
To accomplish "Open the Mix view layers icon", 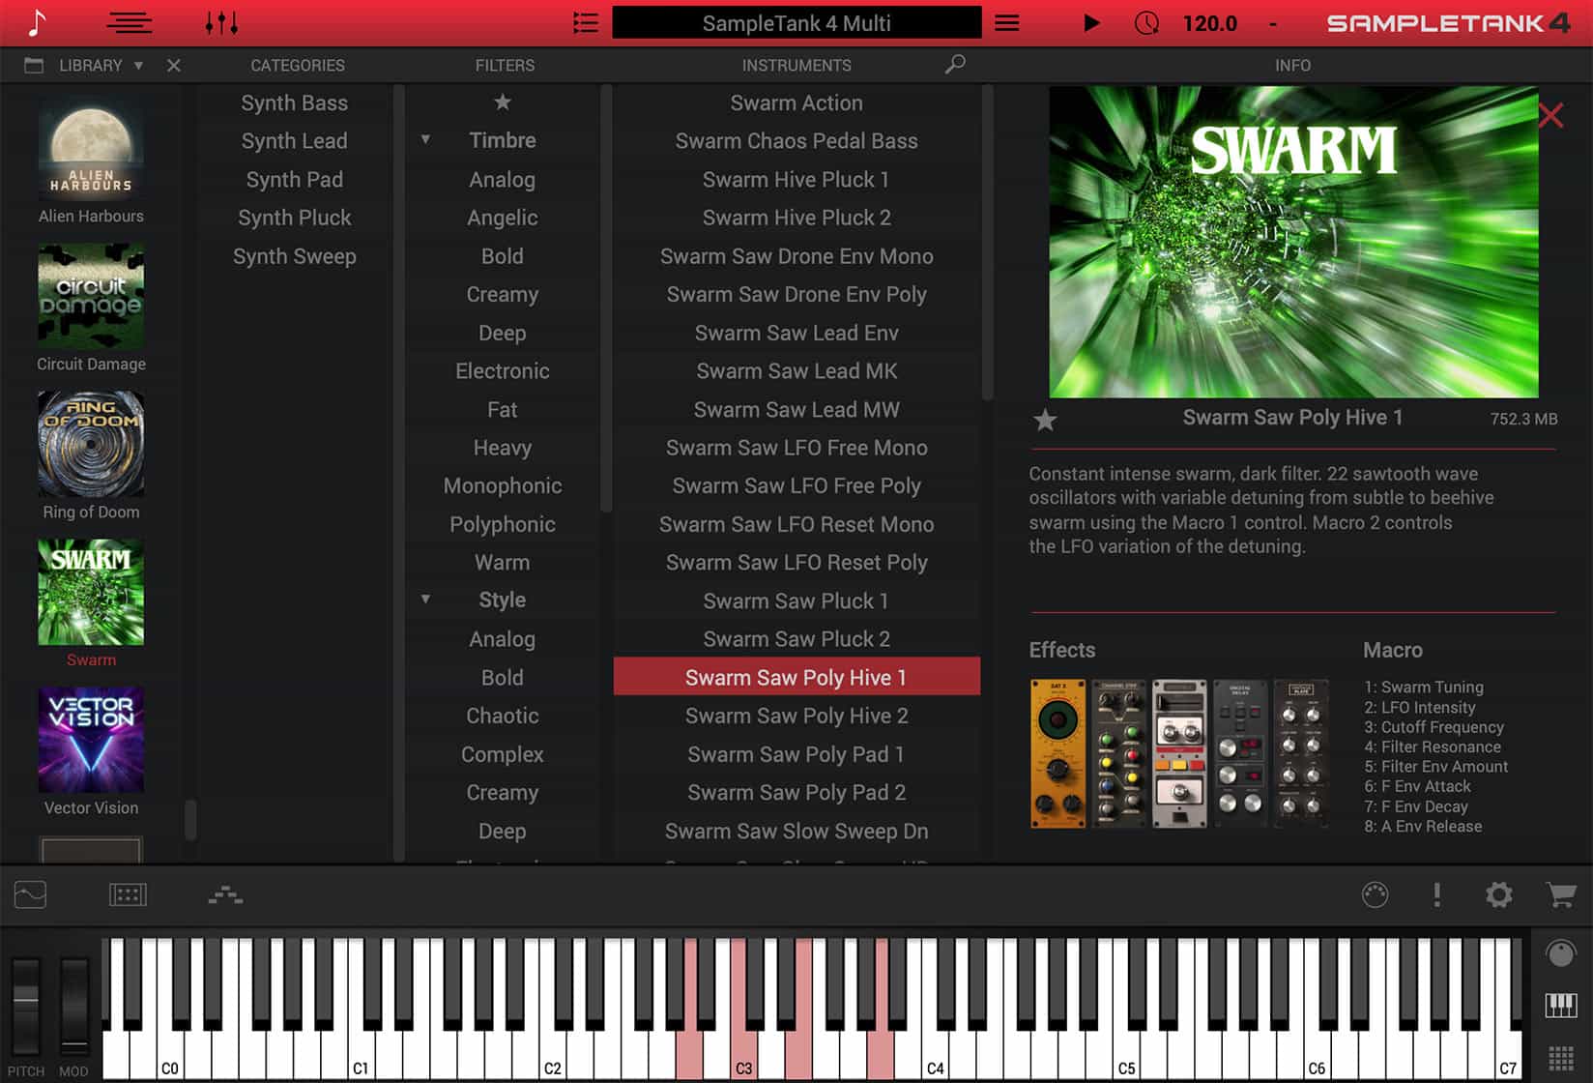I will coord(129,22).
